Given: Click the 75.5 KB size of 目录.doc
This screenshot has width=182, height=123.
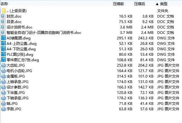Looking at the screenshot, I should (x=126, y=22).
